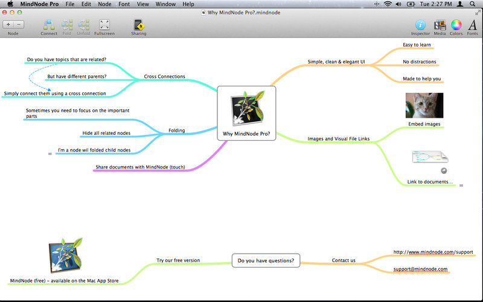483x302 pixels.
Task: Click the clock showing Tue 2:27 PM
Action: [436, 4]
